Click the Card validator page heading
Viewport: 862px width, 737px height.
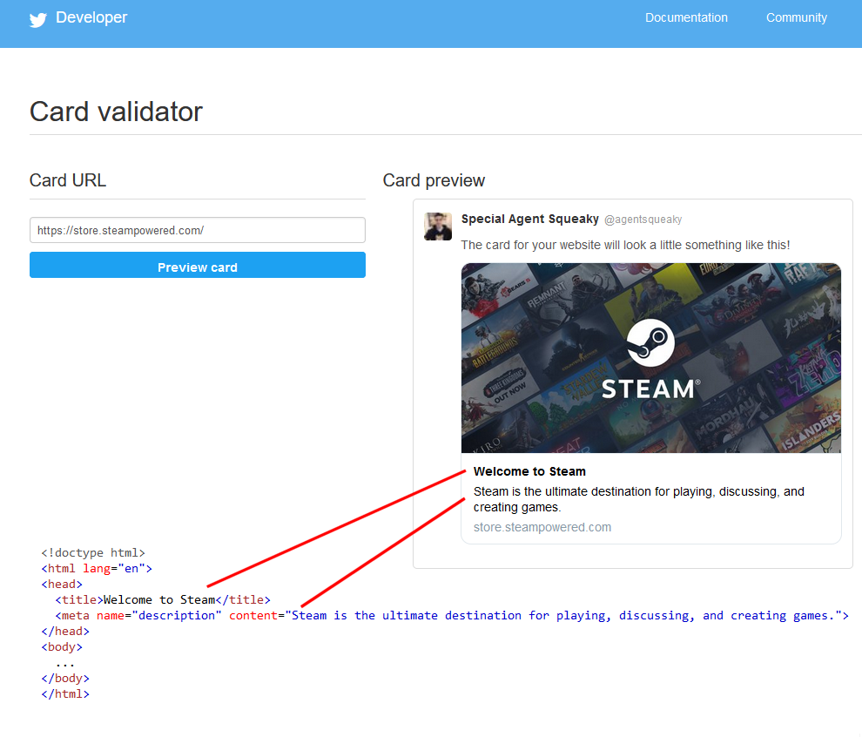click(x=115, y=112)
